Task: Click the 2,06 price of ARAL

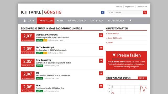Action: click(28, 88)
